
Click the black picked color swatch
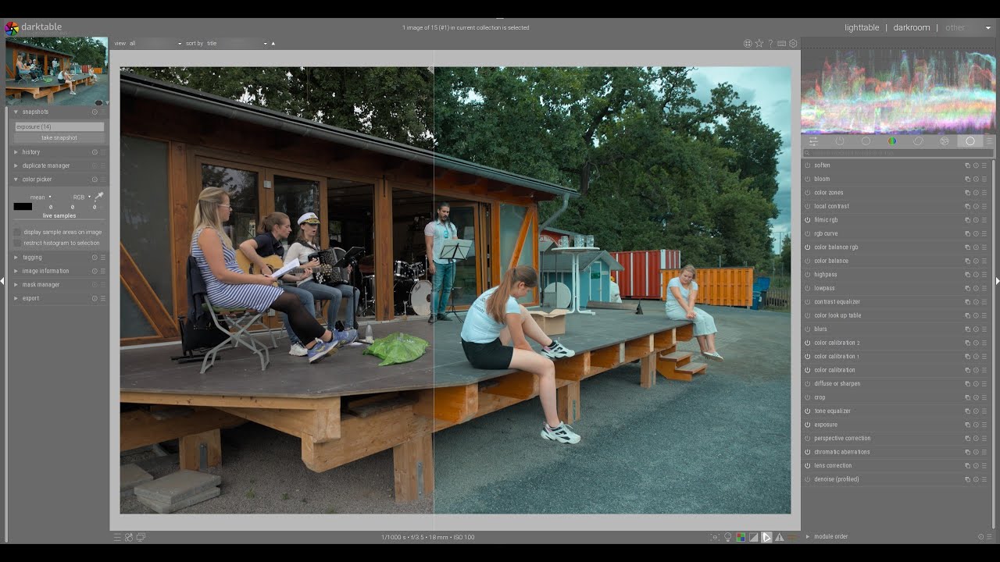(23, 207)
